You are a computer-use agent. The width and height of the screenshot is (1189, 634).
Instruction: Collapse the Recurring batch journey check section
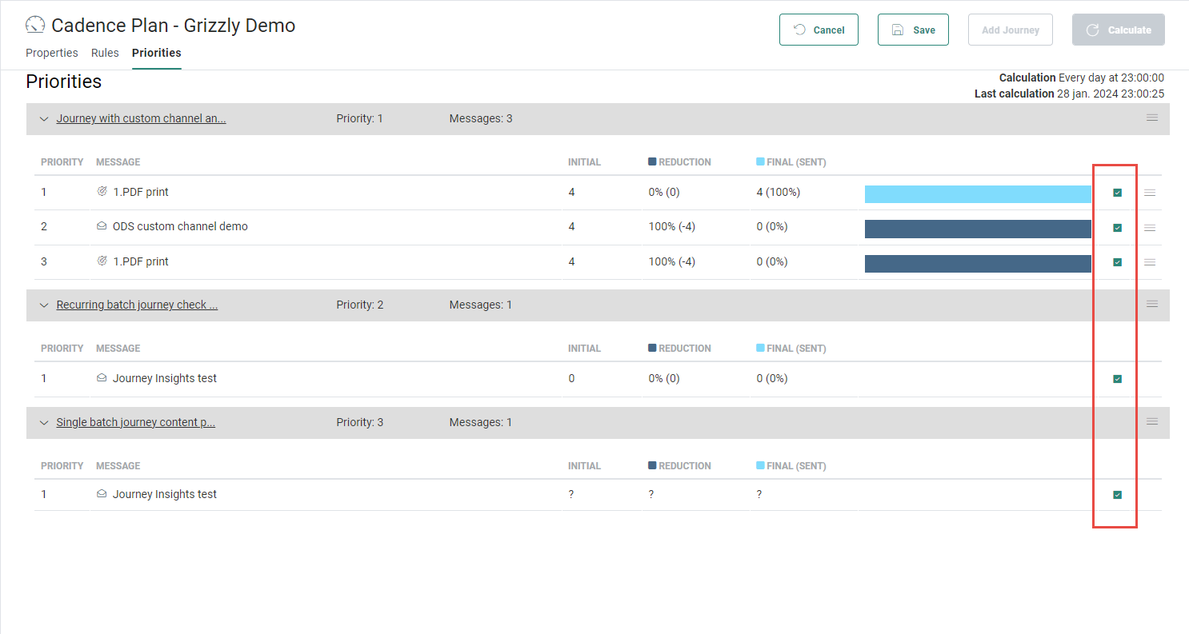(x=44, y=305)
